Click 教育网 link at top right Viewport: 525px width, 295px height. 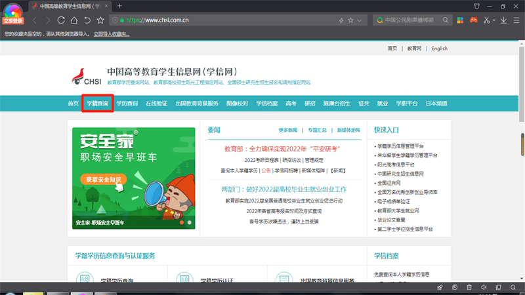pos(414,49)
